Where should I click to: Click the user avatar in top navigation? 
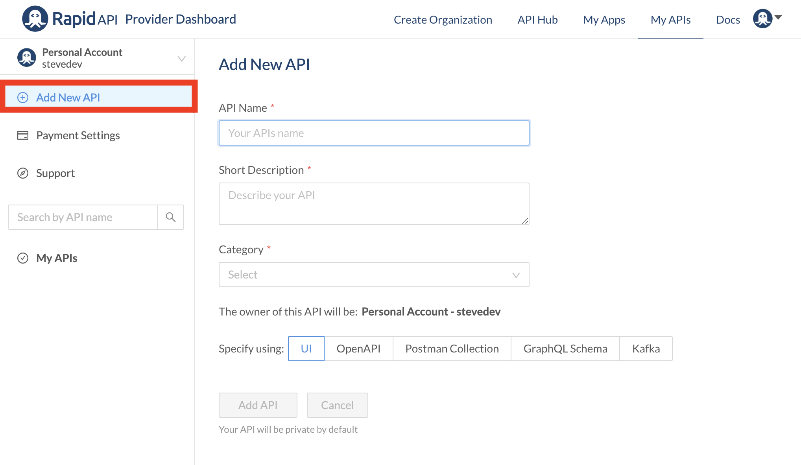[x=762, y=18]
